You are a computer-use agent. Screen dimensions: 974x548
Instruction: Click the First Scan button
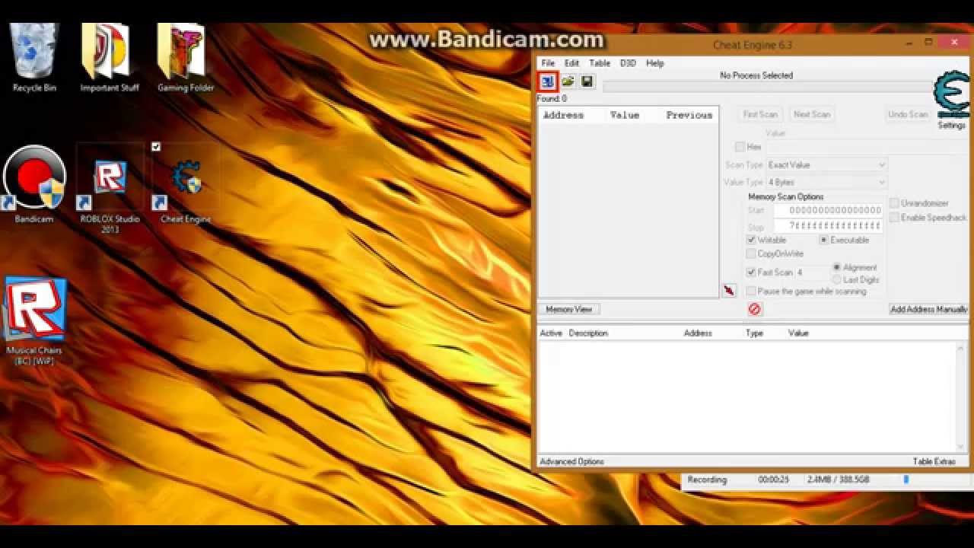click(760, 114)
